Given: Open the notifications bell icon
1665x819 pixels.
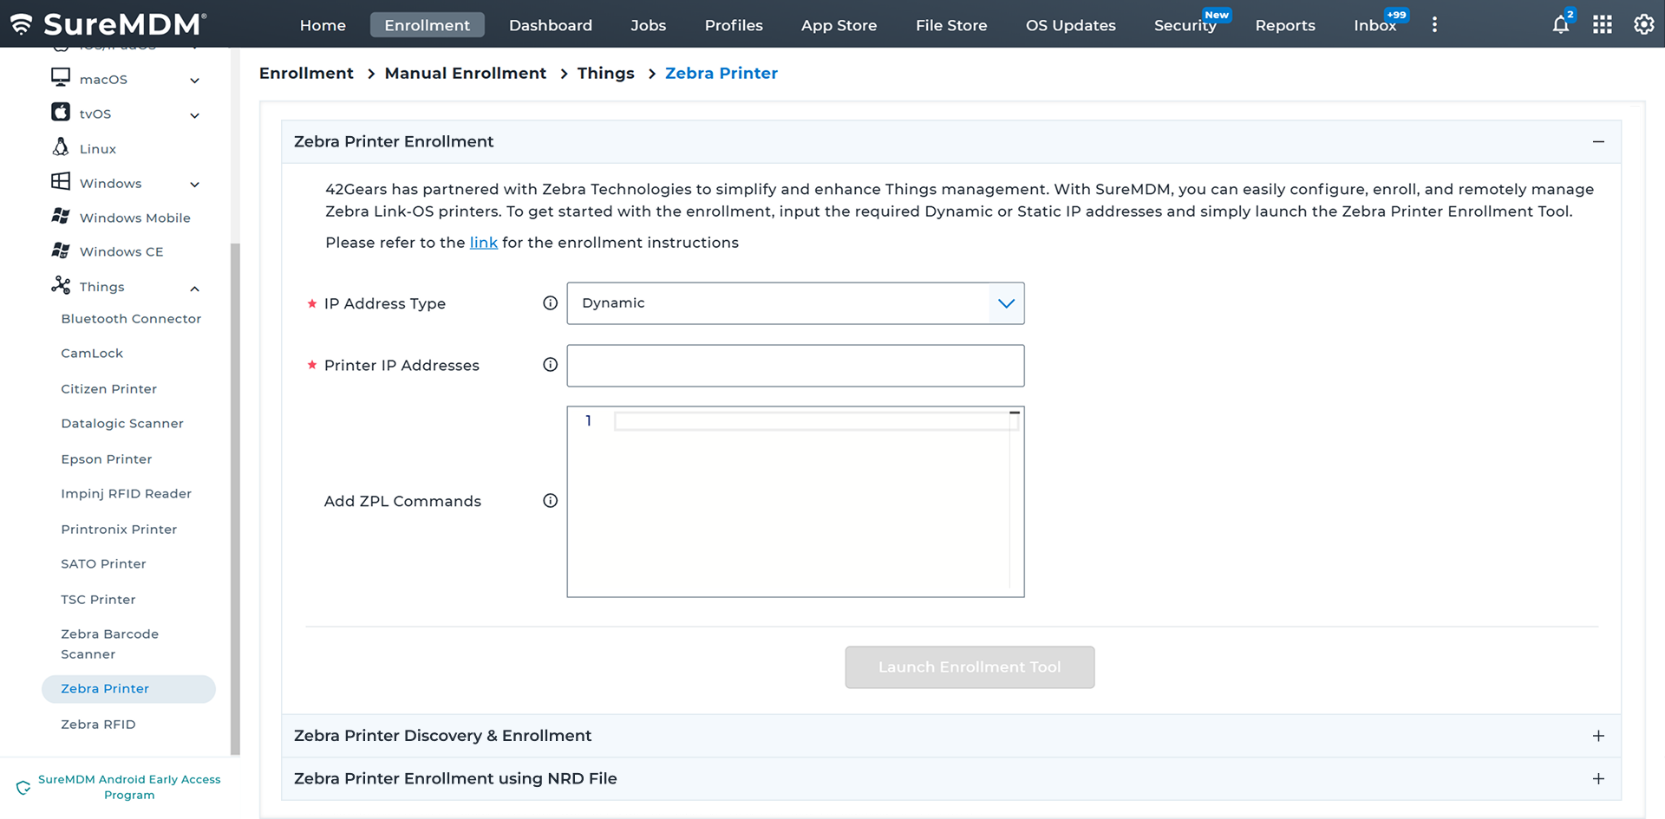Looking at the screenshot, I should click(1561, 24).
